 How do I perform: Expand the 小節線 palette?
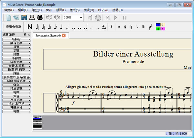pyautogui.click(x=16, y=58)
